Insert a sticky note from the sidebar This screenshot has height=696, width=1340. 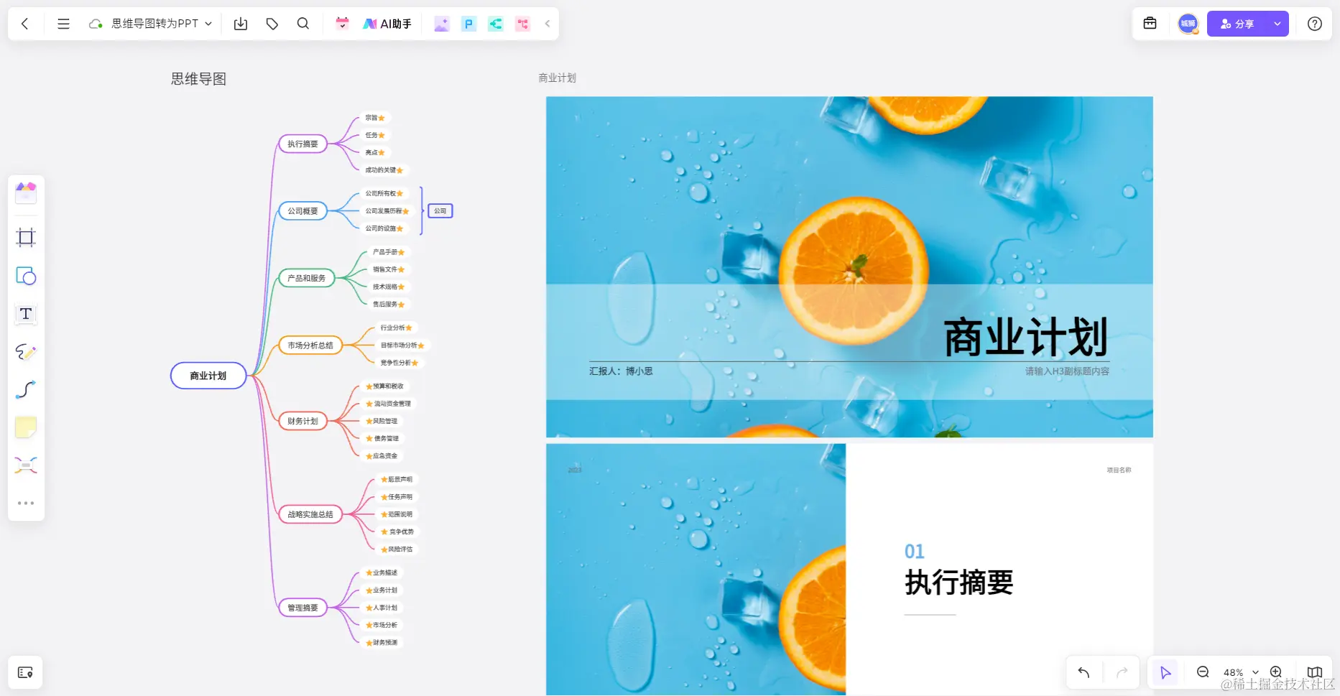(x=26, y=427)
